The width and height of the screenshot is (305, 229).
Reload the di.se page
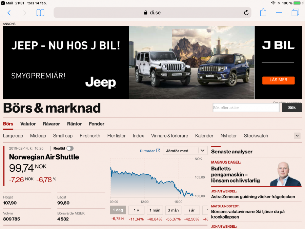(246, 13)
